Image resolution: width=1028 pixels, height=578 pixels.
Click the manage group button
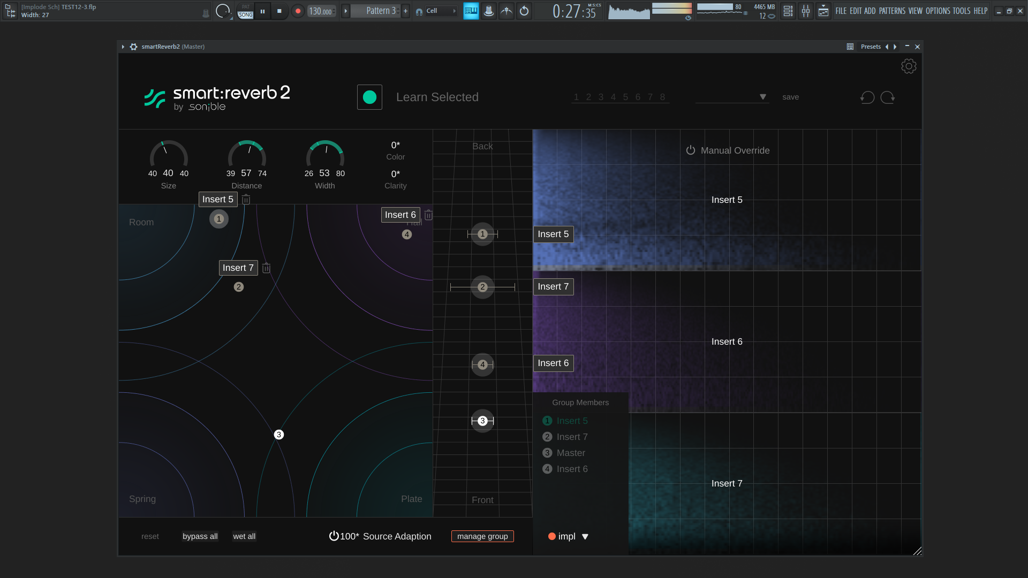pyautogui.click(x=482, y=536)
